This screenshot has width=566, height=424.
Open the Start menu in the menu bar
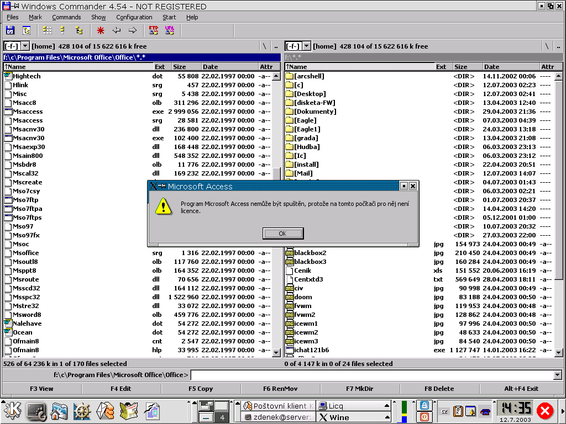(x=169, y=17)
